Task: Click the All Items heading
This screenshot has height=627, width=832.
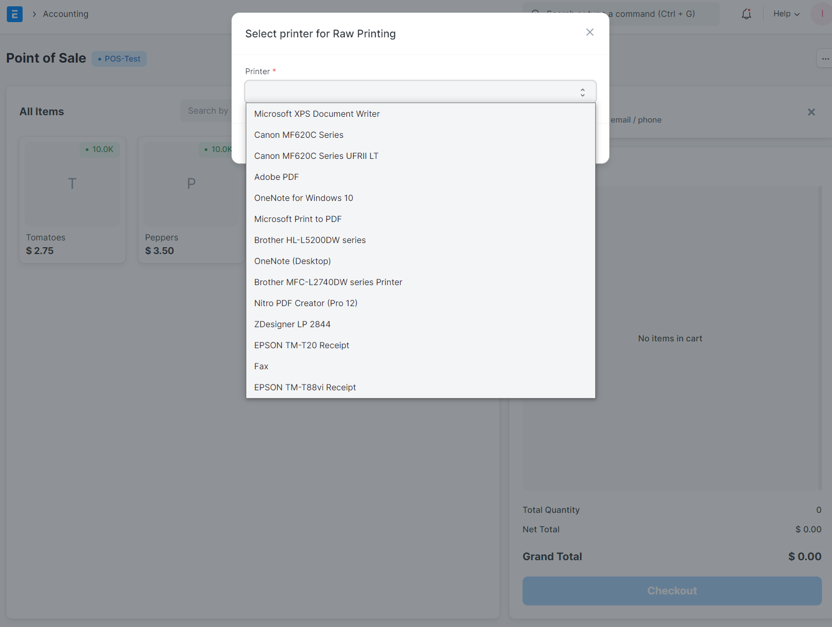Action: coord(42,112)
